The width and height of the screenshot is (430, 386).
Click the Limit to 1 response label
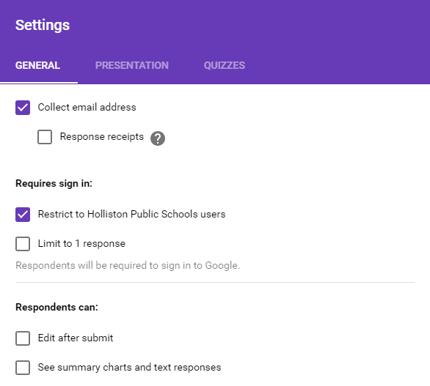[x=81, y=243]
